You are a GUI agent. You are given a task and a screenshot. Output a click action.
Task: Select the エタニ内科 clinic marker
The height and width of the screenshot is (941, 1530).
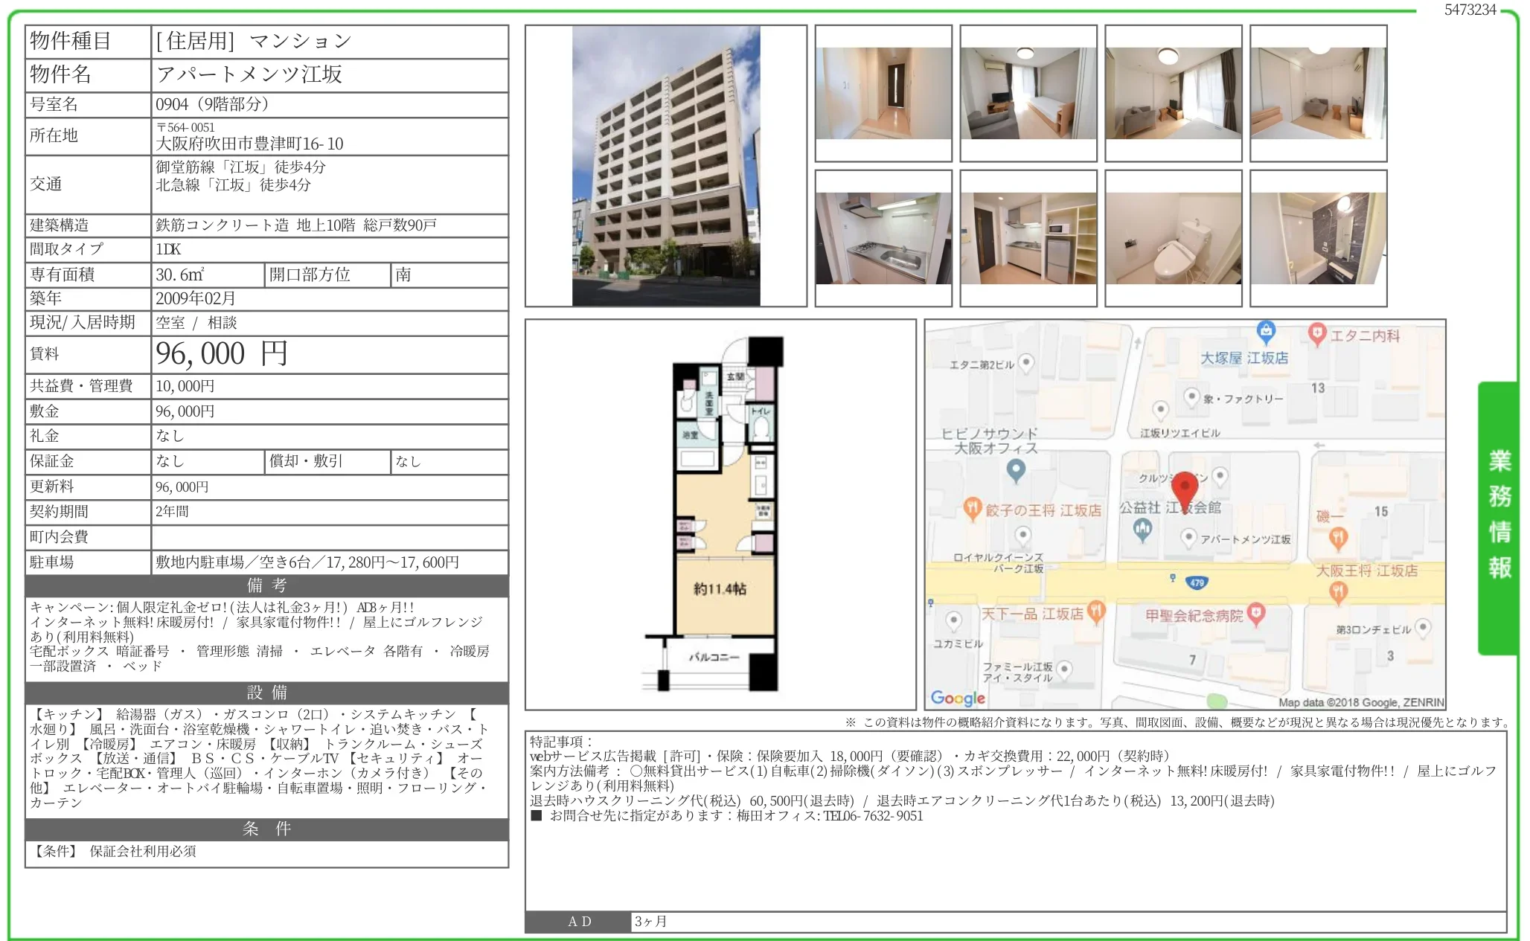coord(1317,334)
